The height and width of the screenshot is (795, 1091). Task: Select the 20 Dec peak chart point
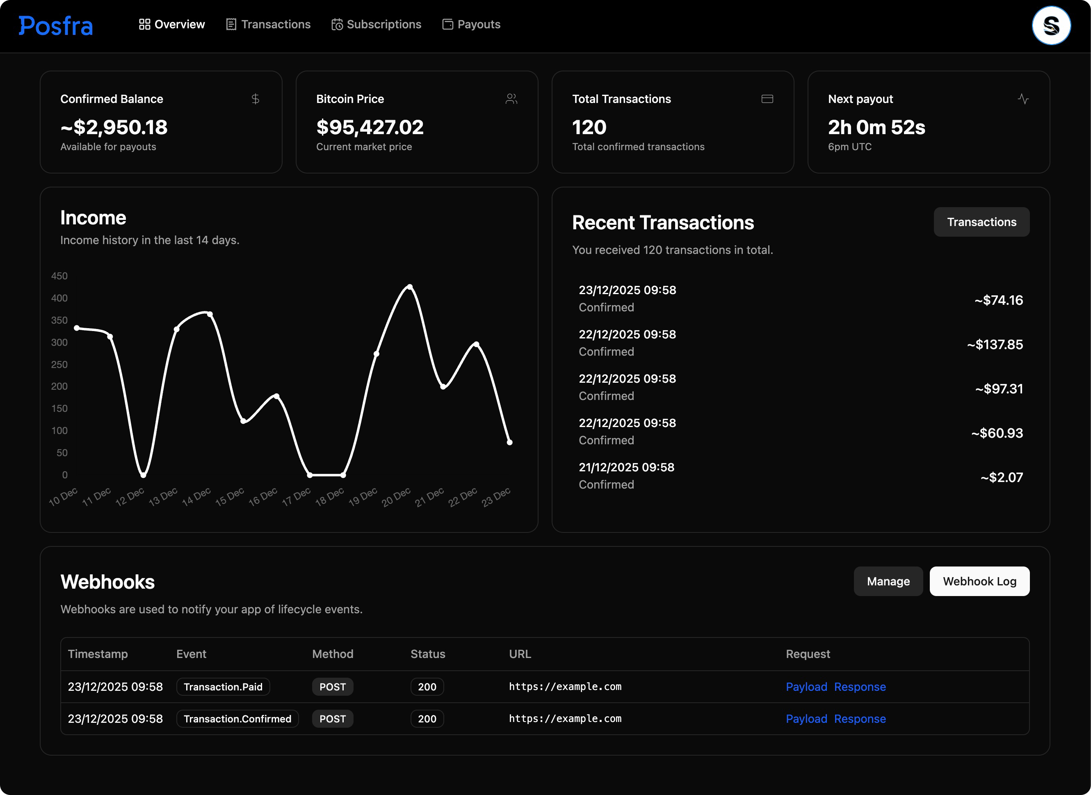coord(410,287)
